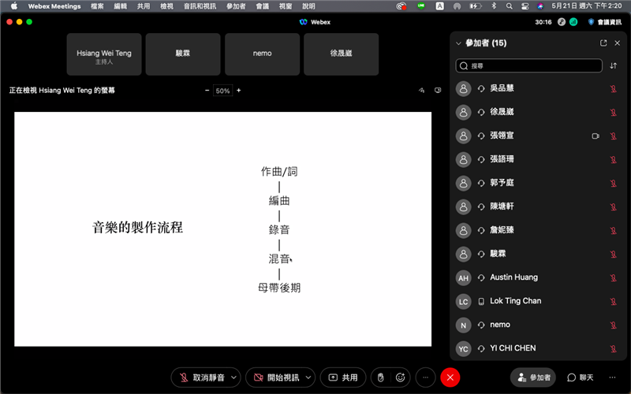Click the sort participants icon
The height and width of the screenshot is (394, 631).
614,66
